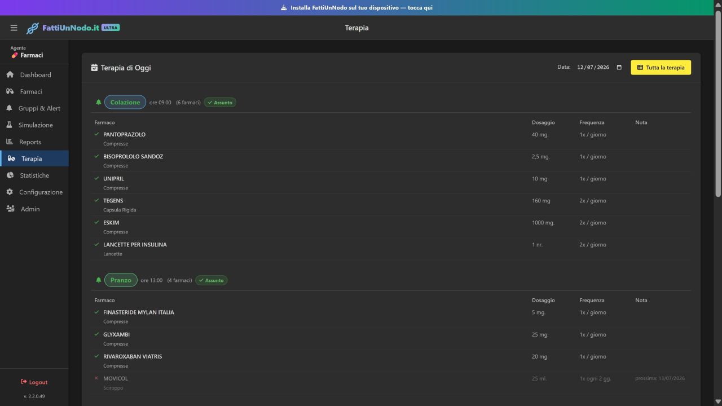Viewport: 722px width, 406px height.
Task: Click the Assunto badge for Colazione
Action: point(220,103)
